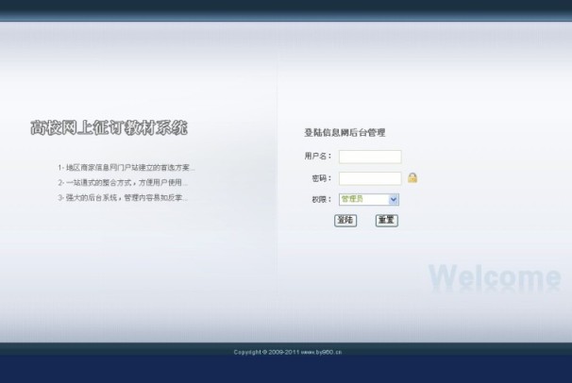Click the dark blue bar below the copyright
572x383 pixels.
pyautogui.click(x=286, y=370)
